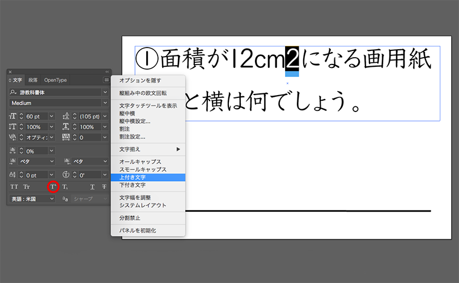
Task: Click the leading icon next to 105 pt
Action: (66, 116)
